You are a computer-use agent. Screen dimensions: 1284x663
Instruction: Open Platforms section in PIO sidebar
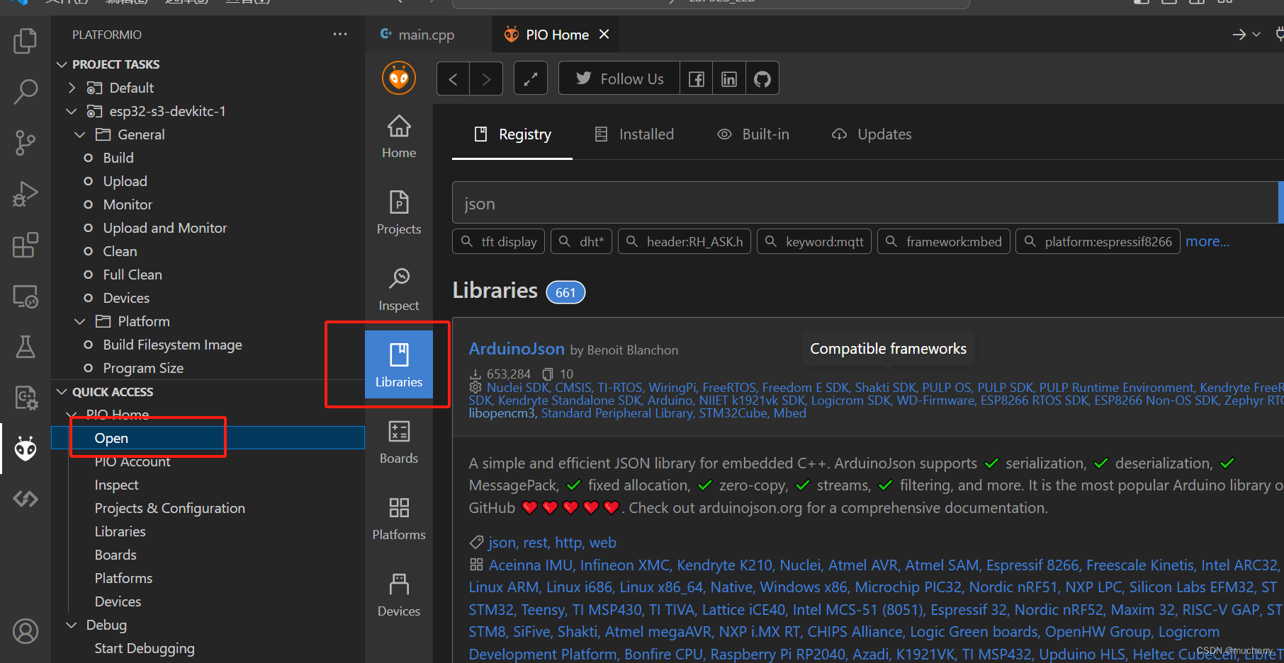pyautogui.click(x=399, y=519)
